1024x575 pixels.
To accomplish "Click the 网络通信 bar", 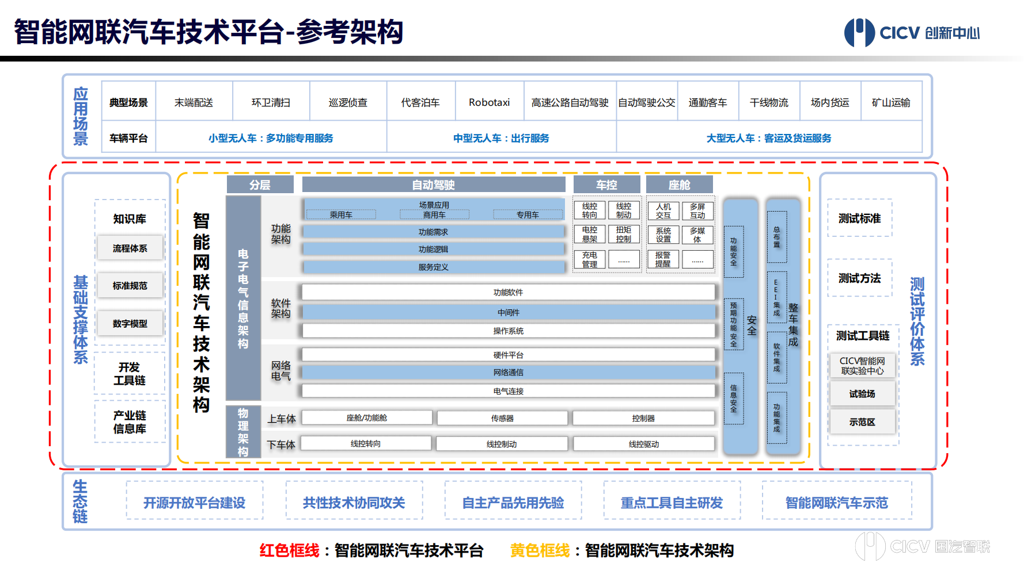I will tap(508, 372).
